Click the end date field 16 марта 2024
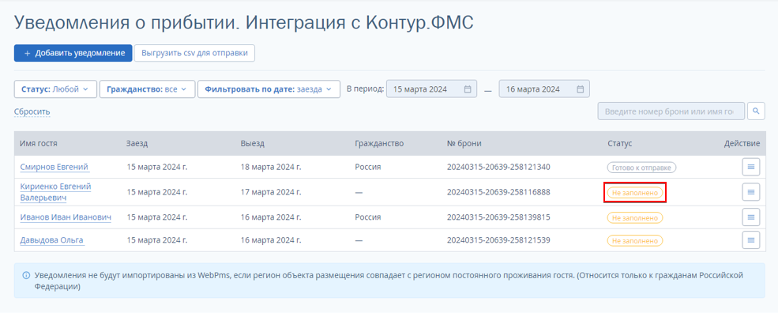The width and height of the screenshot is (778, 313). tap(543, 89)
